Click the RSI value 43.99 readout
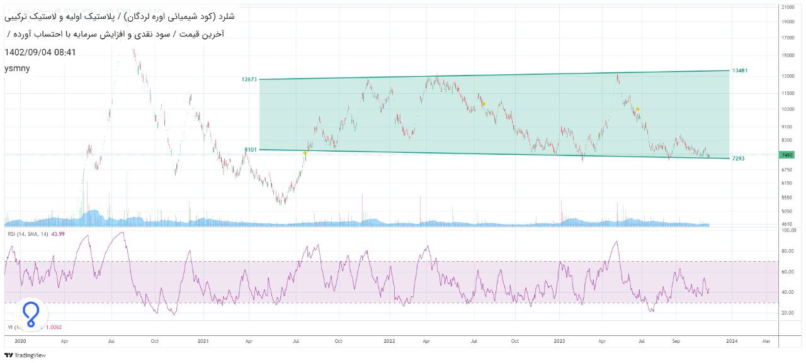Viewport: 806px width, 363px height. [x=60, y=235]
